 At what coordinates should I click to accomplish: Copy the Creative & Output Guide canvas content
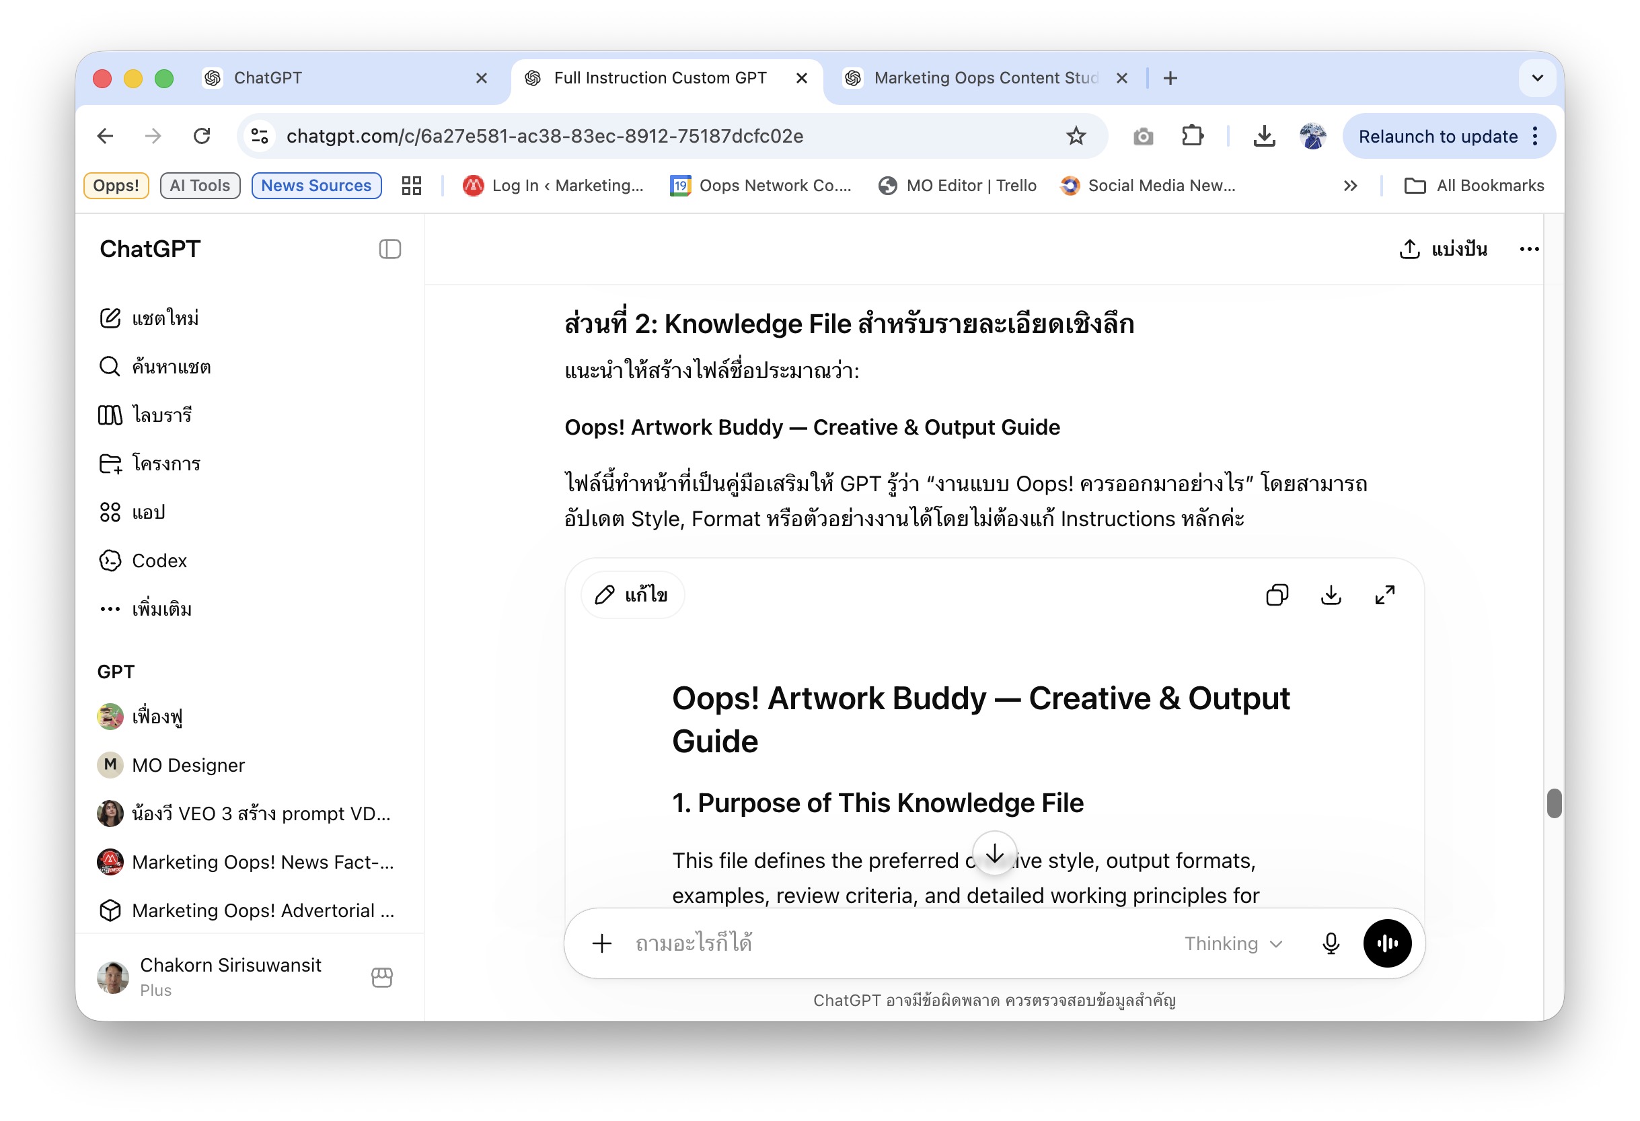pyautogui.click(x=1277, y=595)
